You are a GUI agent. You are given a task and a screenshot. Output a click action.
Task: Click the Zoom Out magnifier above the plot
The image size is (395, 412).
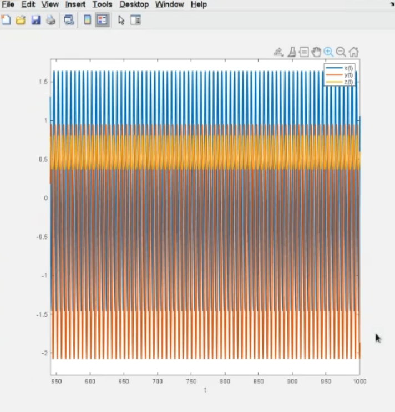pyautogui.click(x=341, y=52)
